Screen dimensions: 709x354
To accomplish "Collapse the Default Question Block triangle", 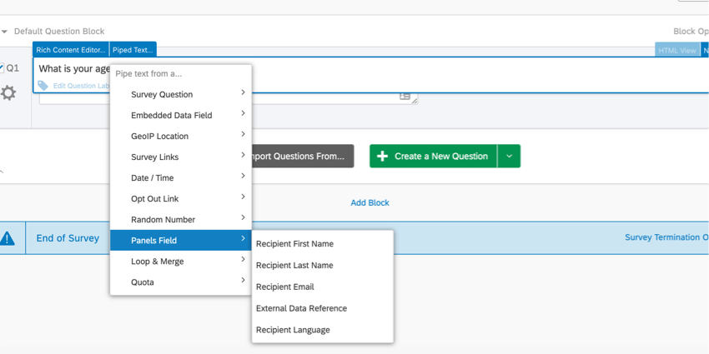I will [x=5, y=32].
